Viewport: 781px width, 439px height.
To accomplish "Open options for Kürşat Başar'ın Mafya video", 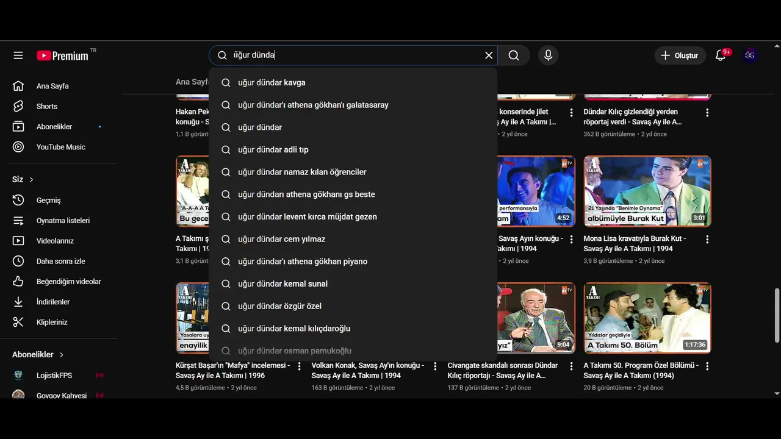I will (x=299, y=366).
